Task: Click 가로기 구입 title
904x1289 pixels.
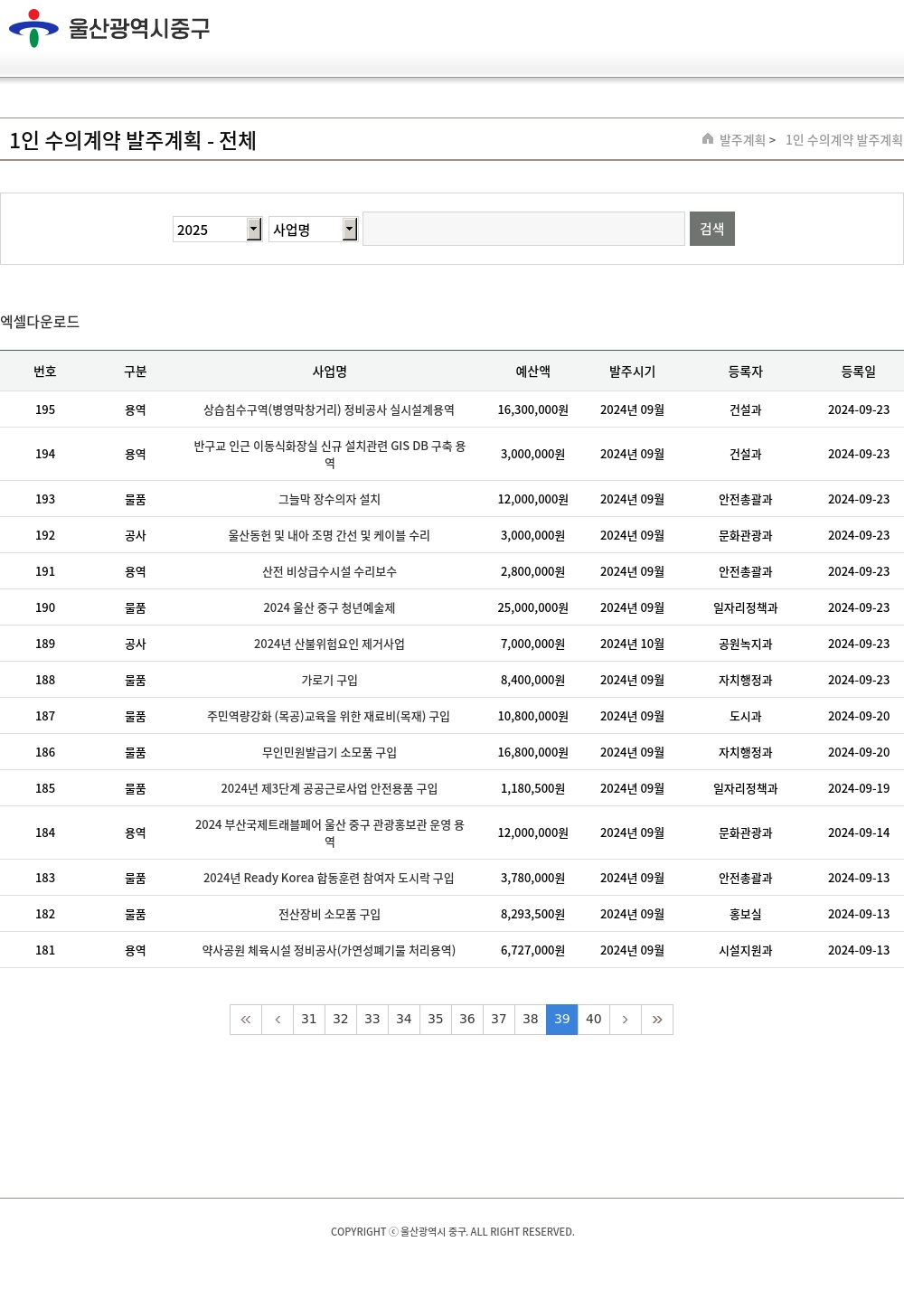Action: [329, 681]
